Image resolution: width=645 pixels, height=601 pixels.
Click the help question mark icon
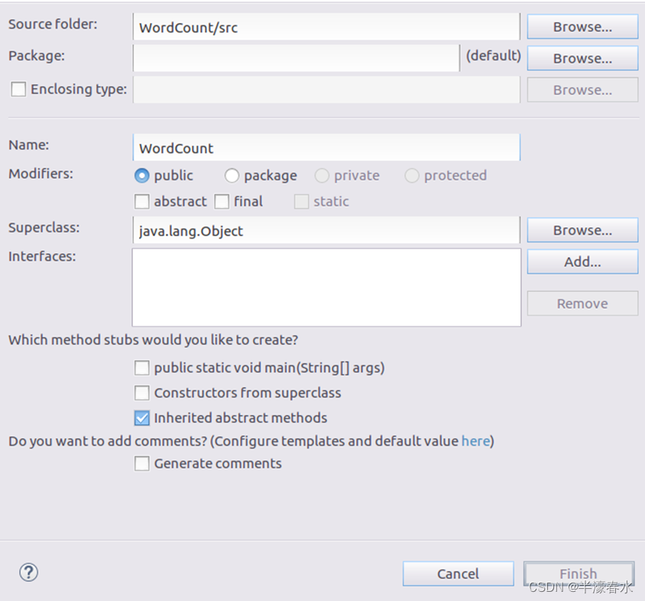coord(28,572)
